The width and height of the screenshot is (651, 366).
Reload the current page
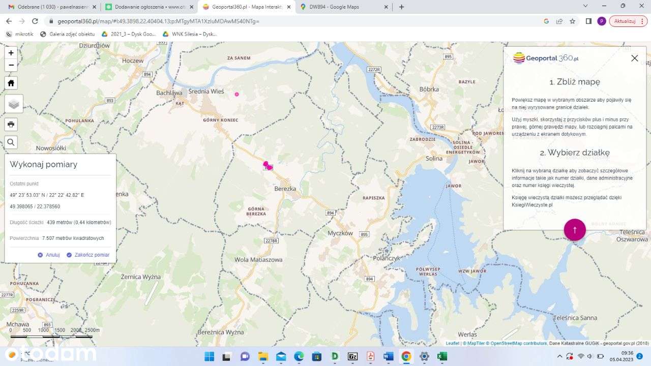point(35,21)
